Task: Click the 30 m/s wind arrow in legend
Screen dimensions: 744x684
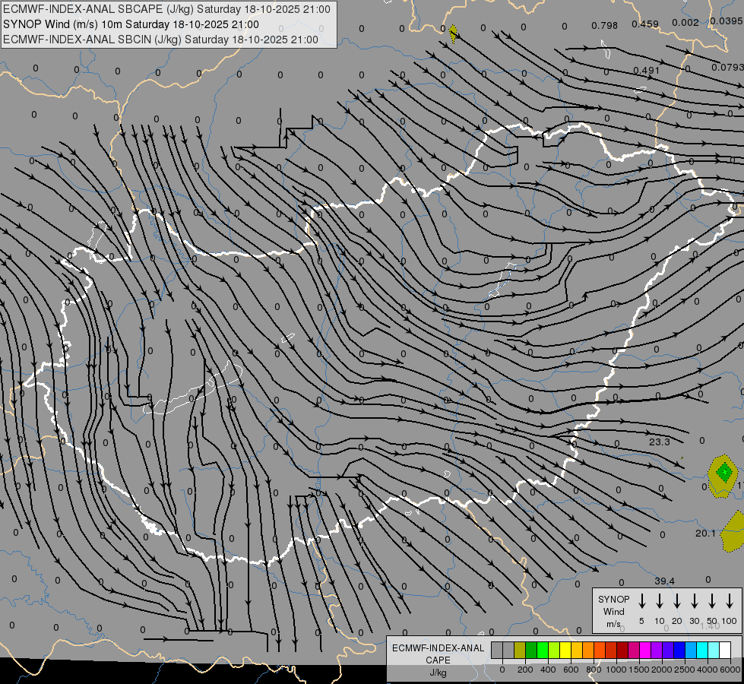Action: tap(694, 601)
